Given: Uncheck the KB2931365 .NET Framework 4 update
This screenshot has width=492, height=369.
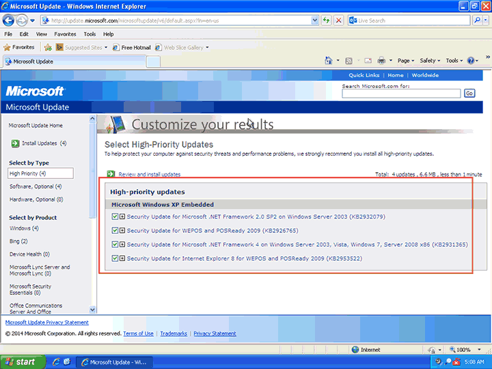Looking at the screenshot, I should tap(115, 245).
